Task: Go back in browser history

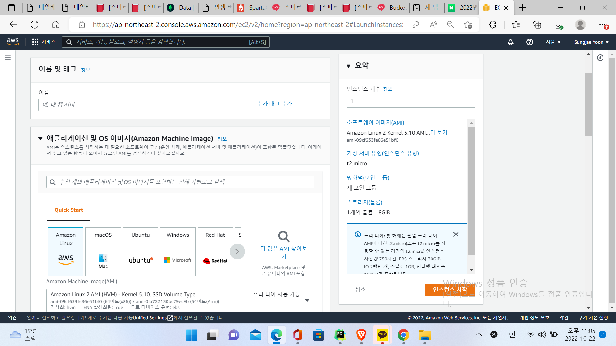Action: coord(13,24)
